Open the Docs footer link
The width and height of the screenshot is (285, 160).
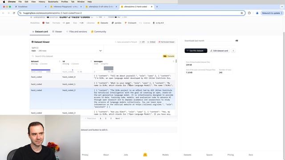[x=251, y=155]
